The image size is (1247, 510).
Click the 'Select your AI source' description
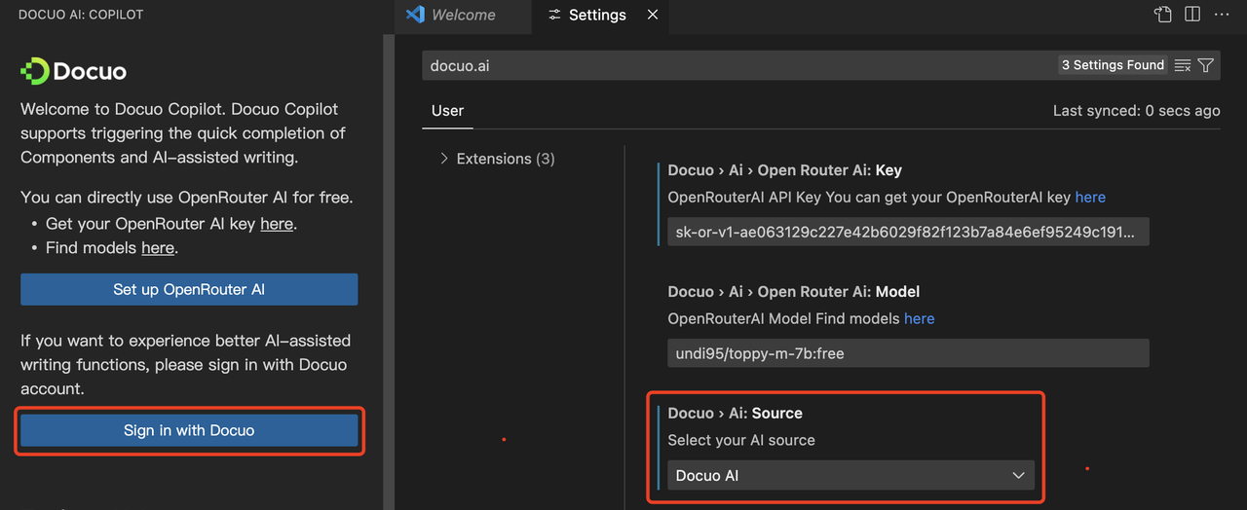741,441
